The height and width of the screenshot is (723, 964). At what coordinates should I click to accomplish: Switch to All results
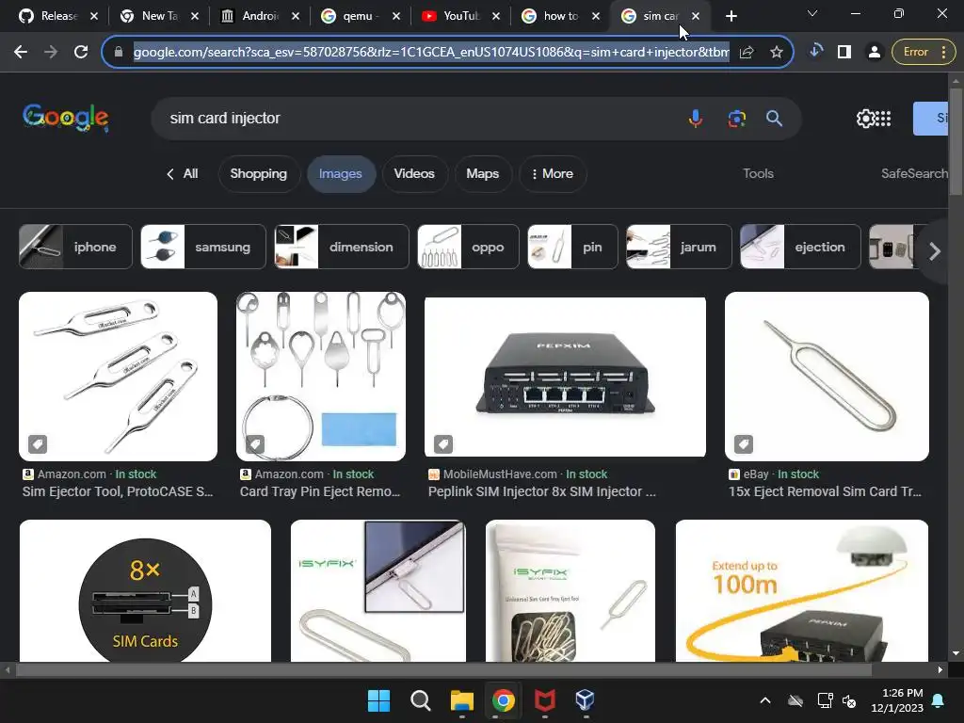[183, 174]
